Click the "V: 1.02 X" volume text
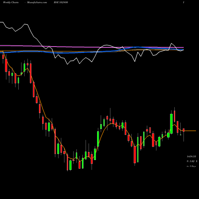The image size is (199, 199). pos(192,161)
